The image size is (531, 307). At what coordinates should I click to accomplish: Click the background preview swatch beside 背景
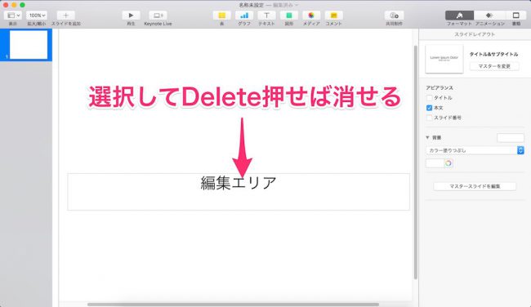(x=511, y=138)
